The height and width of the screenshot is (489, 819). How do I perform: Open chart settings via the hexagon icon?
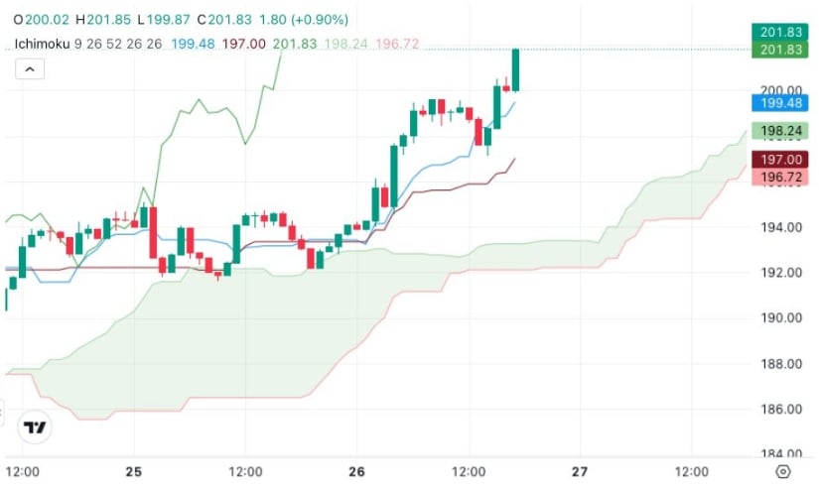click(x=783, y=471)
